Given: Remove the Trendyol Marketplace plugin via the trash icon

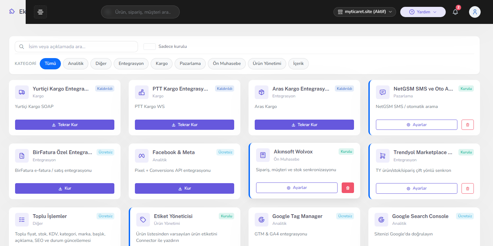Looking at the screenshot, I should [x=468, y=188].
